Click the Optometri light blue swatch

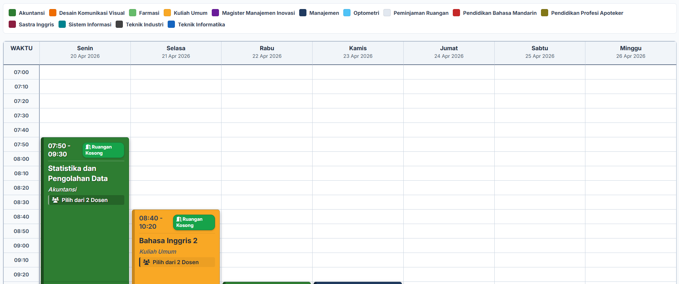click(x=347, y=13)
